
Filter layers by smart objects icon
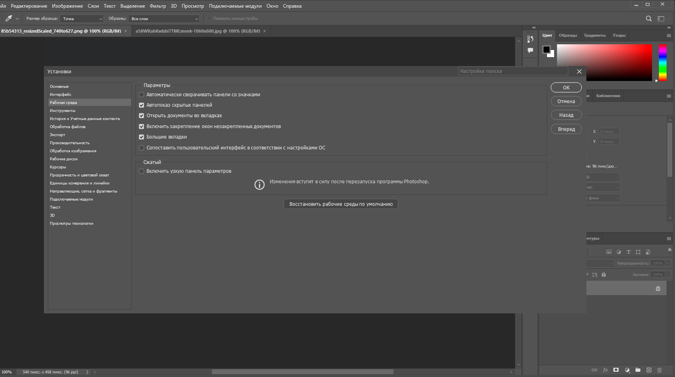pos(648,252)
